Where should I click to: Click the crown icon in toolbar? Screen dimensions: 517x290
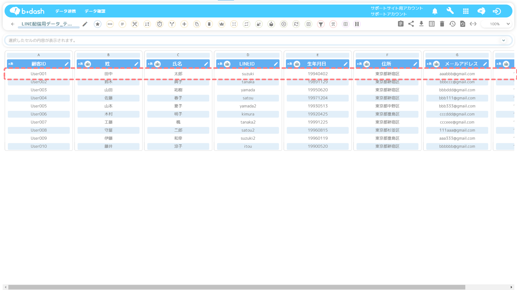pyautogui.click(x=222, y=24)
